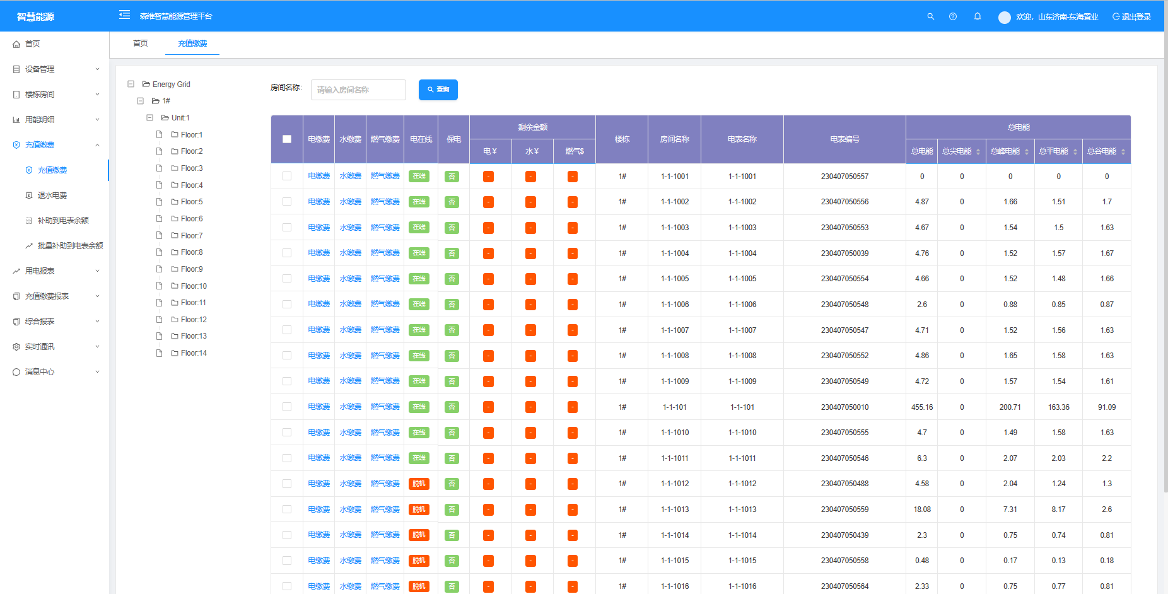Toggle the sidebar collapse hamburger icon
1168x594 pixels.
[124, 15]
